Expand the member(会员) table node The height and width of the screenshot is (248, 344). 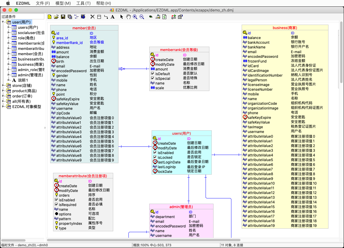tap(9, 53)
